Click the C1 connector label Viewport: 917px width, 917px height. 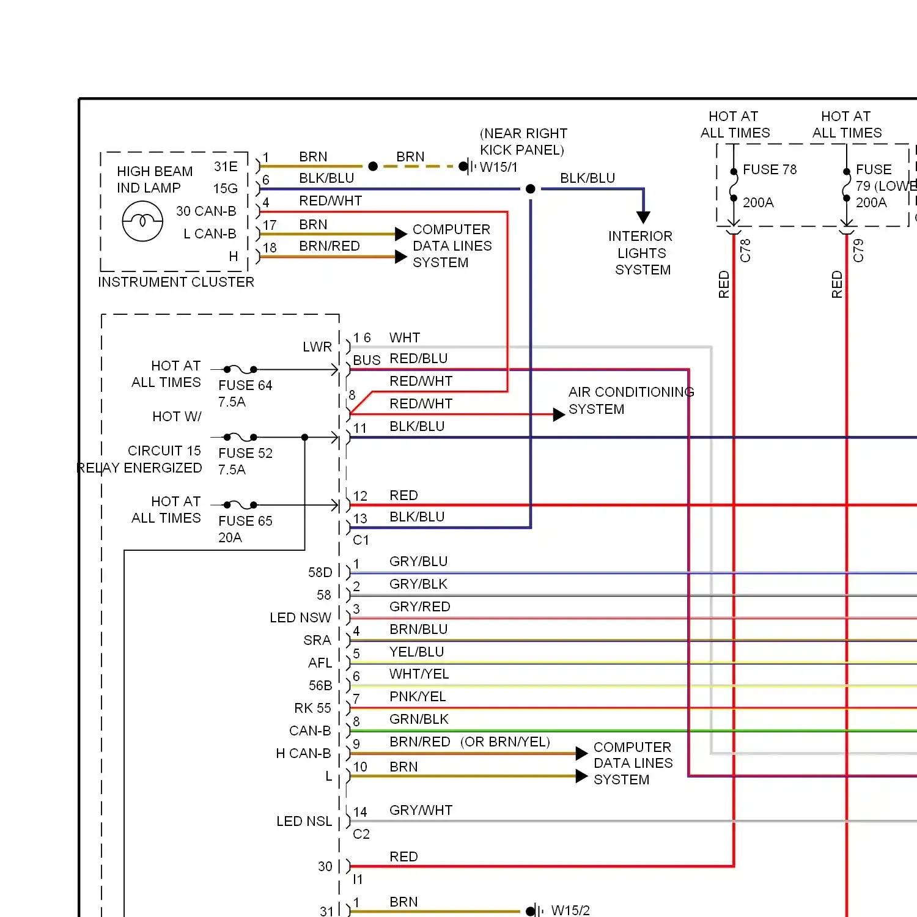pyautogui.click(x=361, y=540)
